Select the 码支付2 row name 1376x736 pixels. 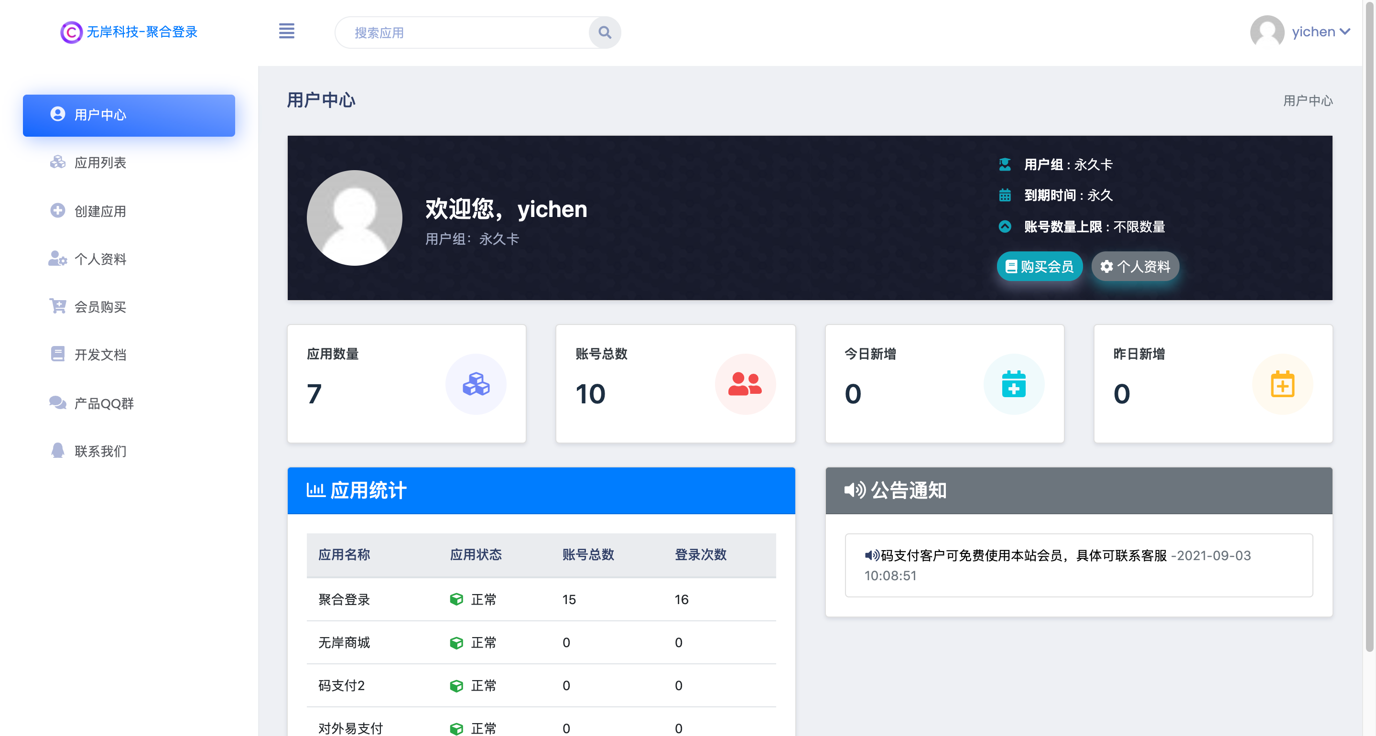coord(341,685)
